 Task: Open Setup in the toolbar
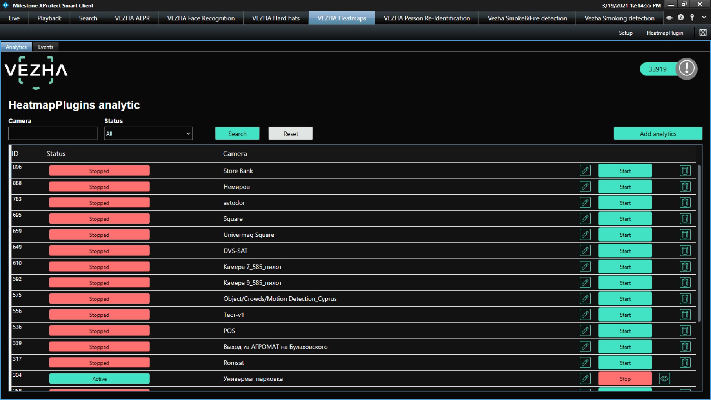pyautogui.click(x=625, y=33)
